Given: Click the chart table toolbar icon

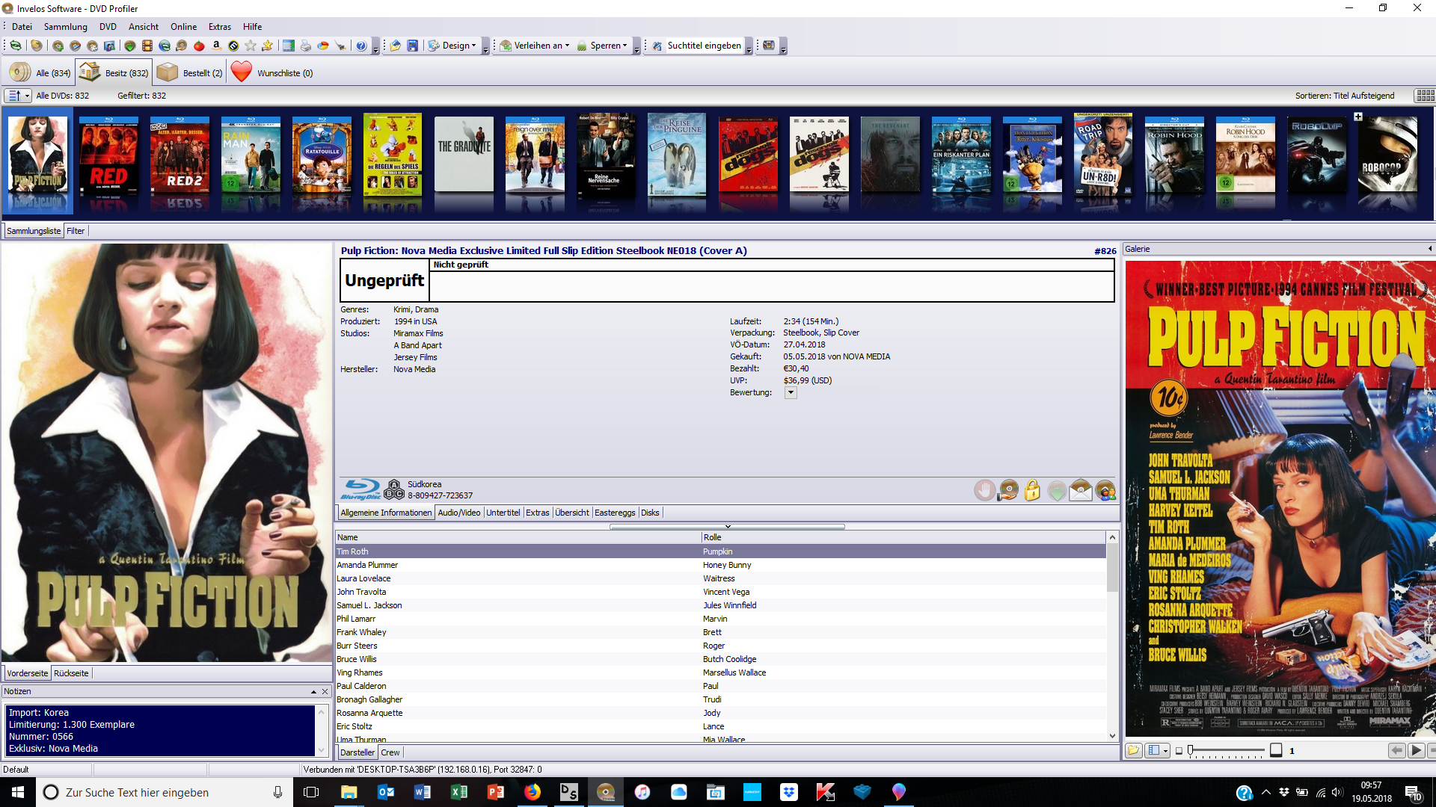Looking at the screenshot, I should tap(288, 46).
